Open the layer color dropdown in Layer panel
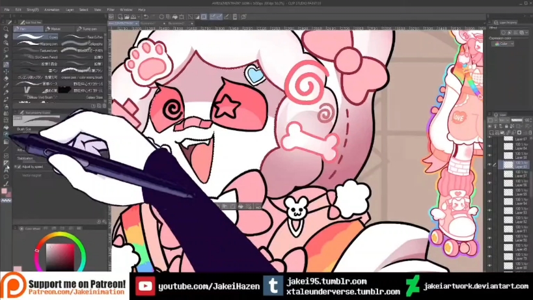Screen dimensions: 533x300 coord(492,120)
